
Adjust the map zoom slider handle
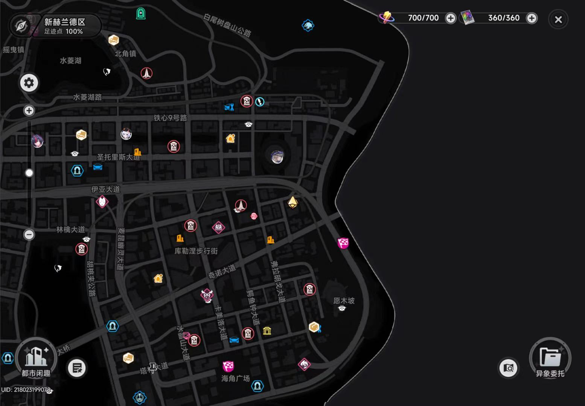pyautogui.click(x=29, y=173)
